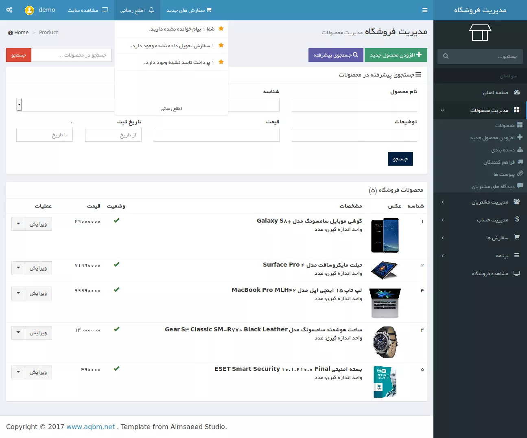The height and width of the screenshot is (438, 527).
Task: Click the MacBook Pro product thumbnail
Action: (x=385, y=303)
